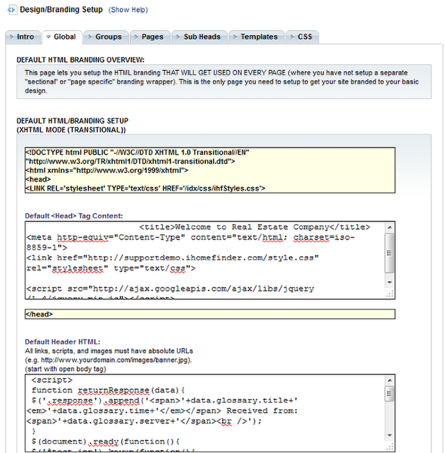Click the arrow icon on Intro tab
Screen dimensions: 445x453
tap(12, 37)
